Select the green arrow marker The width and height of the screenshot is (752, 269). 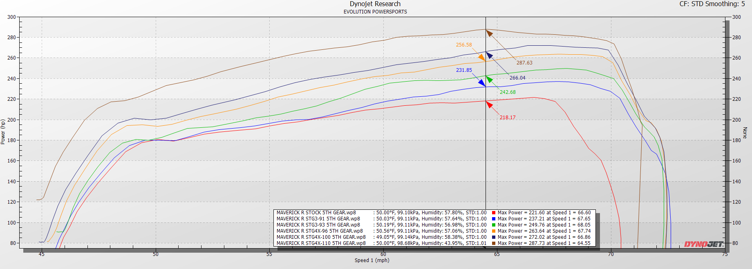[x=489, y=79]
